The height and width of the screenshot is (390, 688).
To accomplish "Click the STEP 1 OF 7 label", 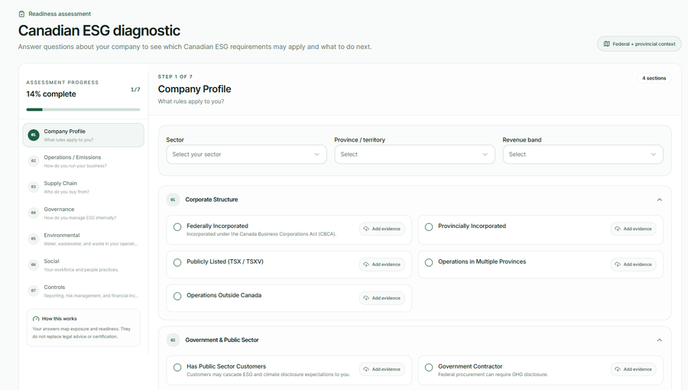I will tap(175, 76).
